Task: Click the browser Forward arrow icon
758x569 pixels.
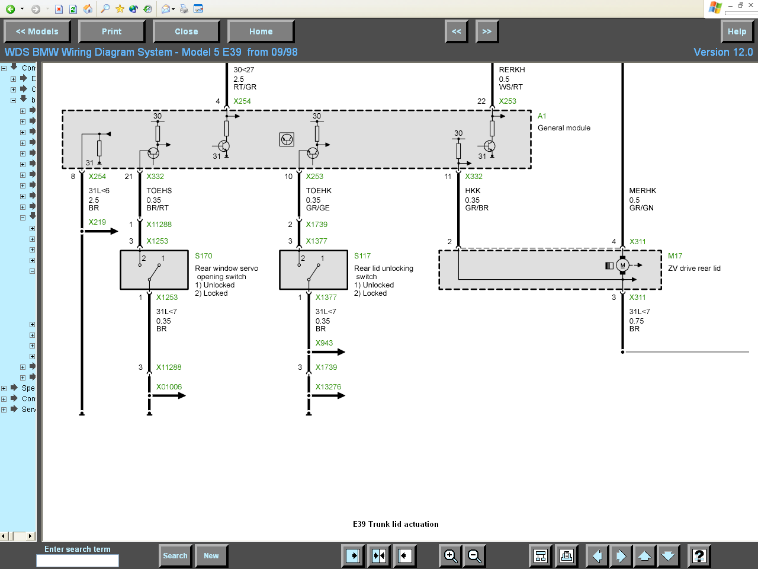Action: pos(36,9)
